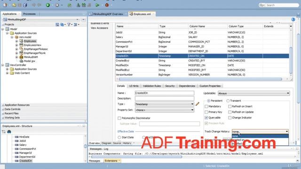
Task: Click the sort icon in Structure panel
Action: 4,131
